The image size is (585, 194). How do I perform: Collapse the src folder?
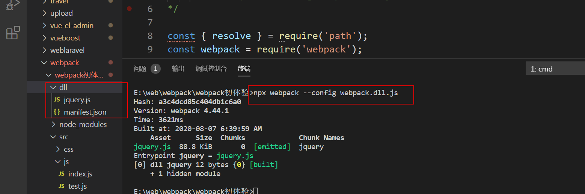(x=63, y=137)
